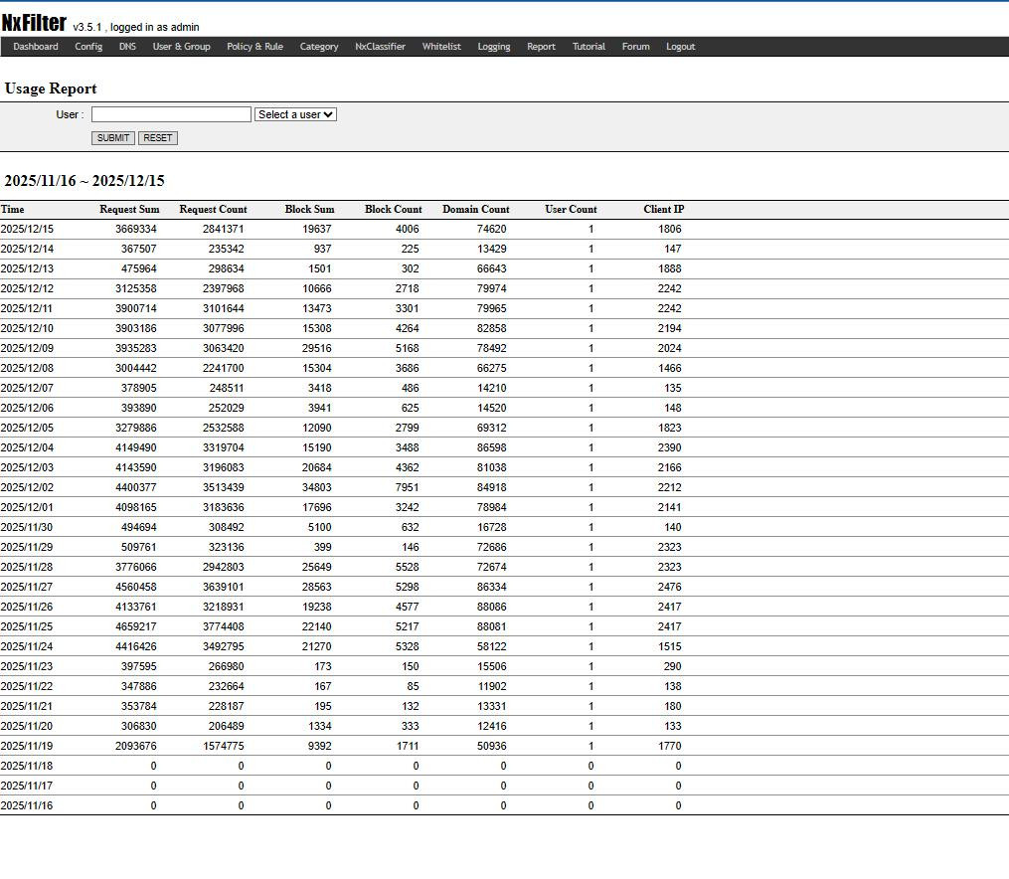Viewport: 1009px width, 879px height.
Task: Click the NxFilter logo
Action: coord(34,23)
